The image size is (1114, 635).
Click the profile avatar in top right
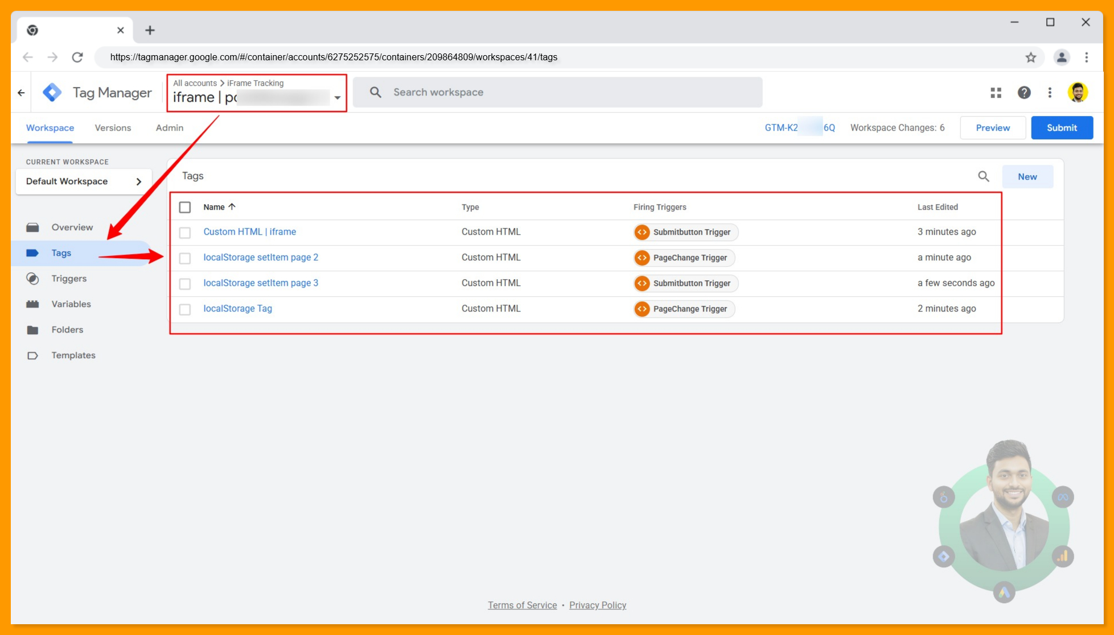(1078, 92)
